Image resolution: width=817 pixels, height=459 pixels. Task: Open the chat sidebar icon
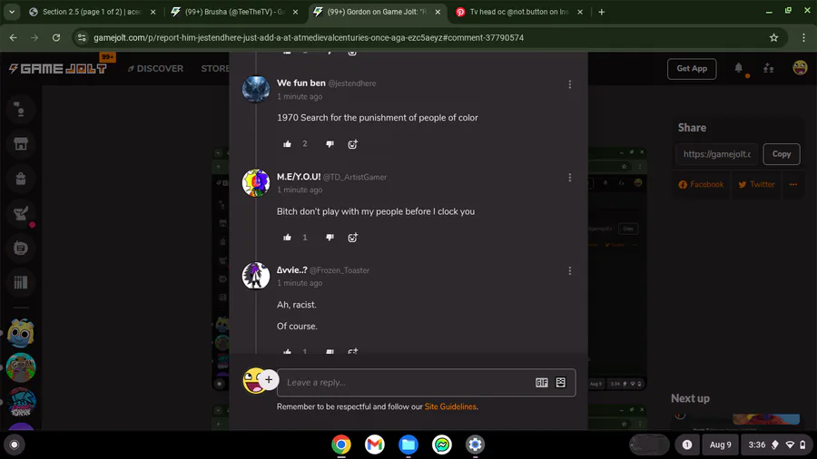pyautogui.click(x=21, y=248)
